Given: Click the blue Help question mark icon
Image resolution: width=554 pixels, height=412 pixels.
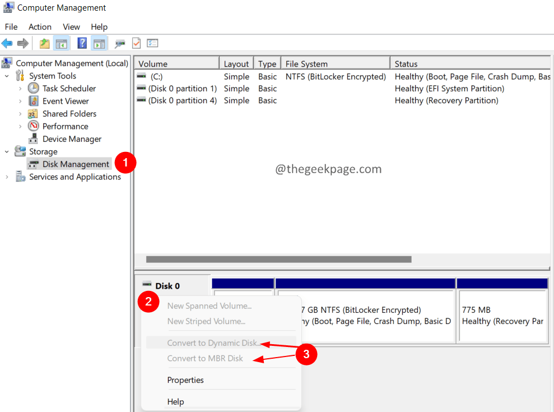Looking at the screenshot, I should tap(82, 43).
